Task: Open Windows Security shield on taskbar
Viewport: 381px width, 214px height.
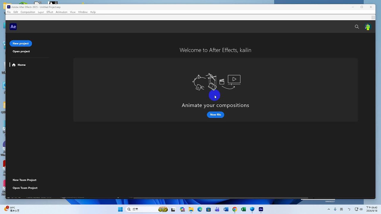Action: coord(252,209)
